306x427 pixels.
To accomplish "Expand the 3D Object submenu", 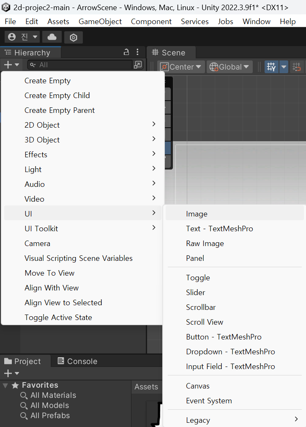I will click(83, 140).
